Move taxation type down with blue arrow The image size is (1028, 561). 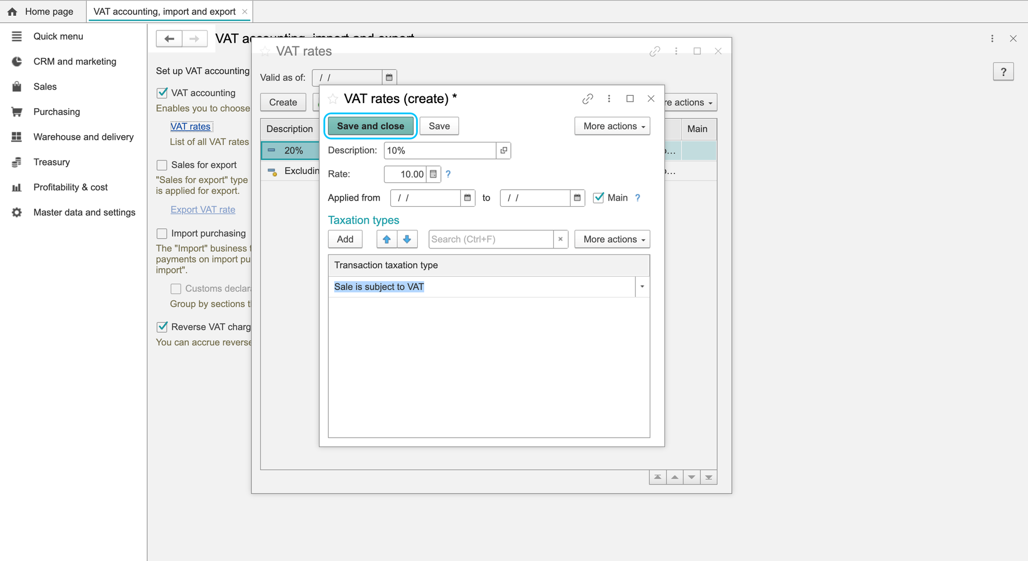point(407,239)
